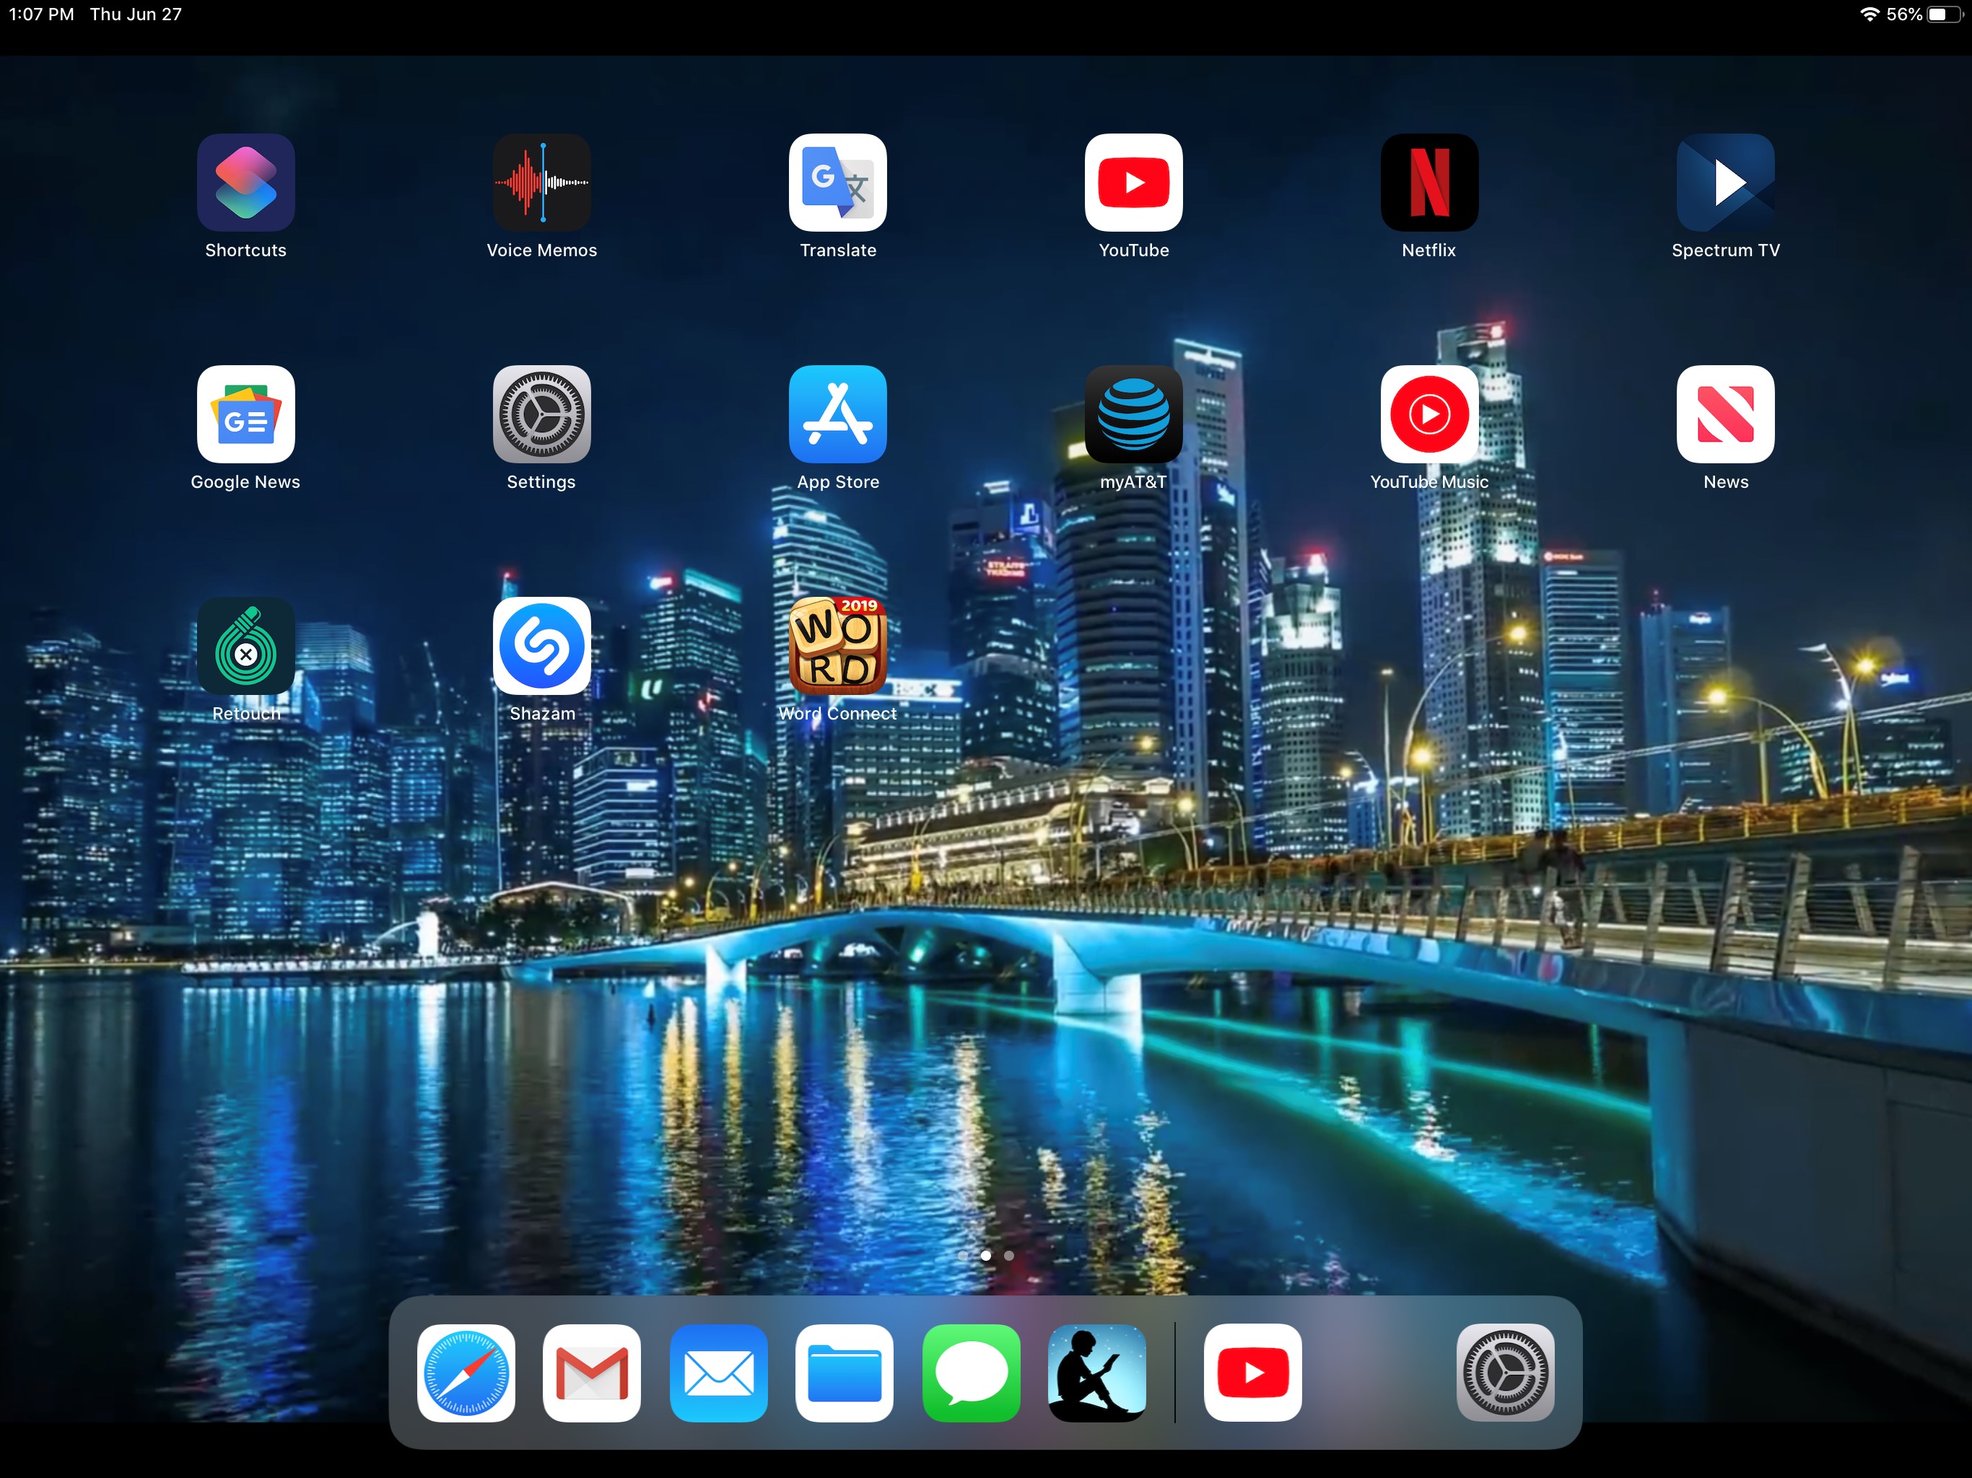
Task: Launch Voice Memos
Action: (542, 183)
